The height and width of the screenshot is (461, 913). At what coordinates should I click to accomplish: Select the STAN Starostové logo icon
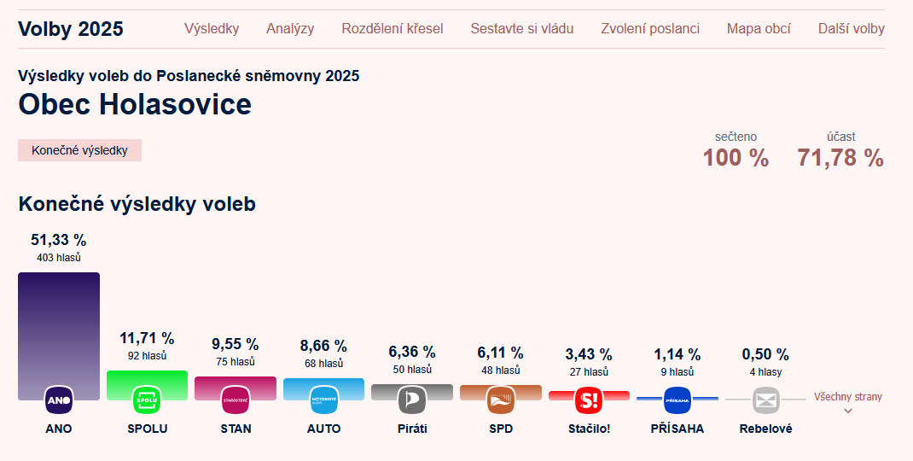[x=236, y=400]
